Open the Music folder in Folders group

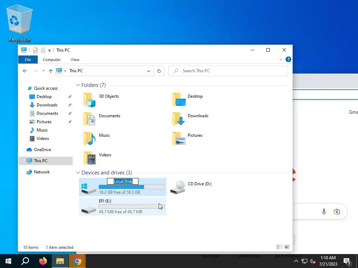coord(89,139)
